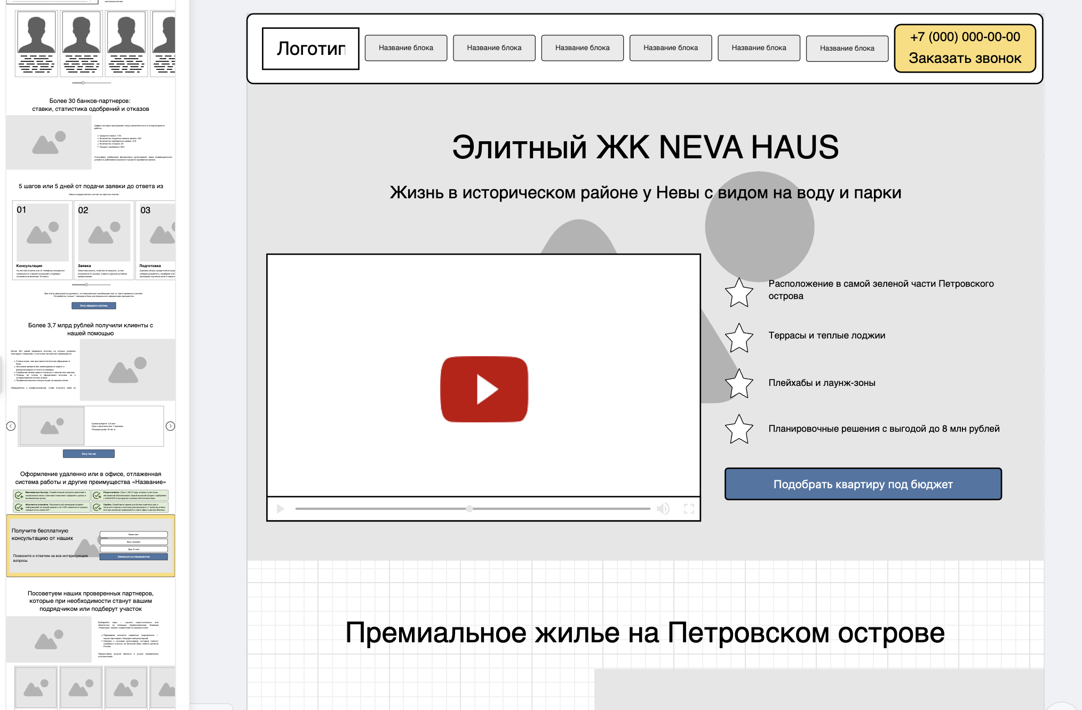Screen dimensions: 1082x710
Task: Move the slider under the portrait cards
Action: tap(83, 83)
